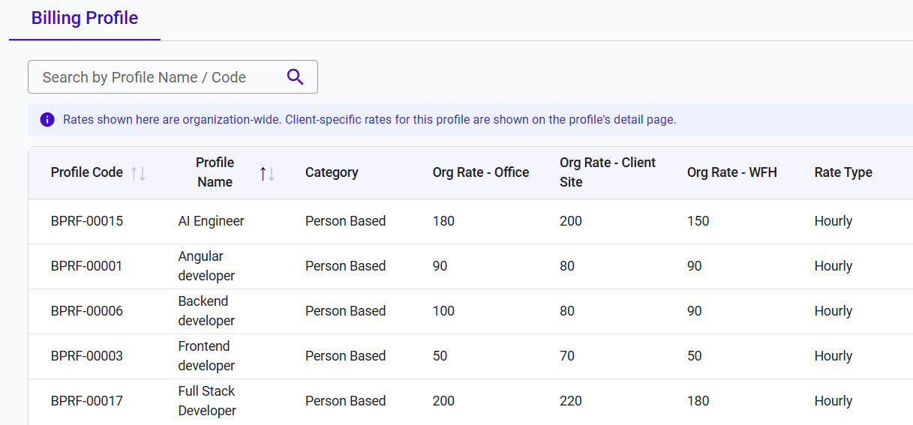Screen dimensions: 913x425
Task: Open the AI Engineer profile
Action: (x=212, y=221)
